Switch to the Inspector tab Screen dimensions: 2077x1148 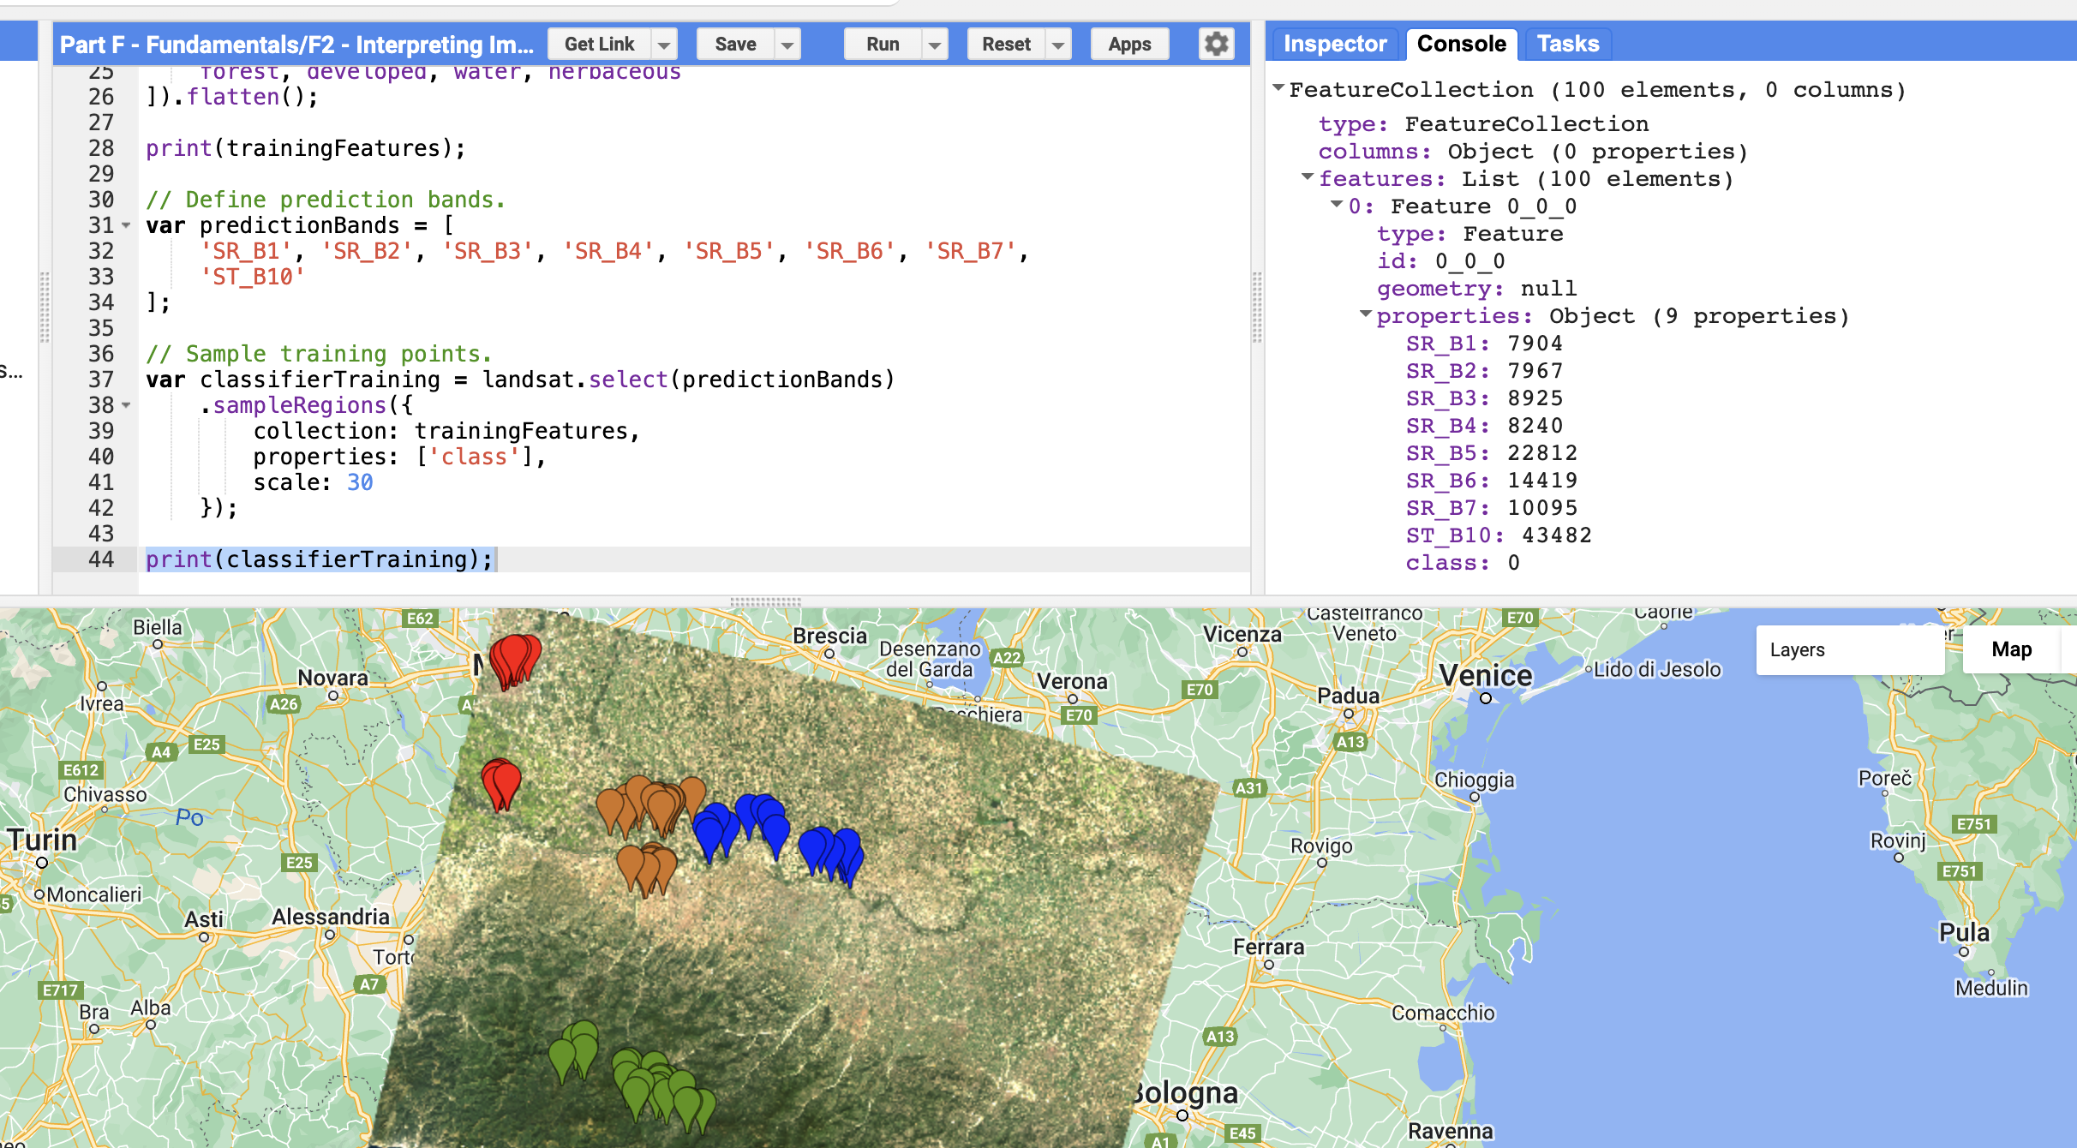point(1333,43)
